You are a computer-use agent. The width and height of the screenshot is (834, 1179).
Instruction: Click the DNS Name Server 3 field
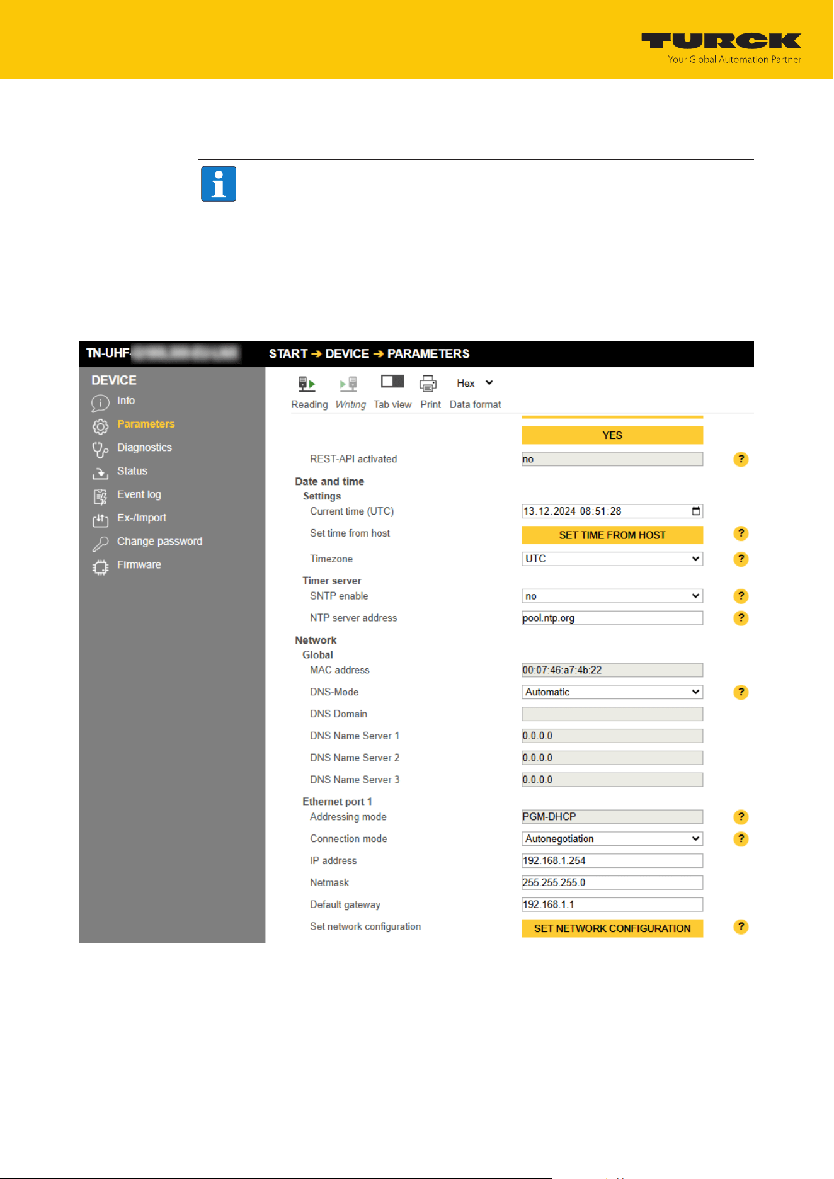(x=612, y=780)
